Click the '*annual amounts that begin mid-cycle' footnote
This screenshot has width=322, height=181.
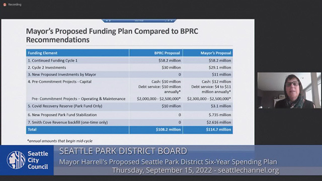[x=60, y=141]
